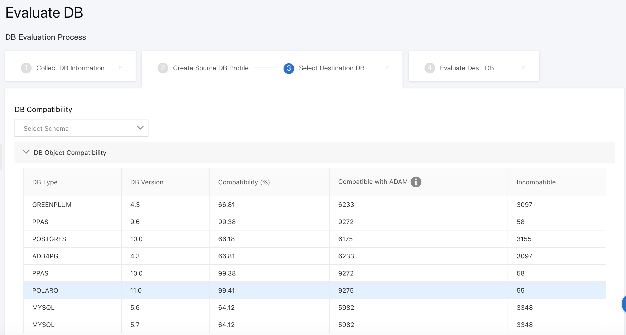The width and height of the screenshot is (626, 335).
Task: Click arrow after Evaluate Dest. DB
Action: (x=523, y=68)
